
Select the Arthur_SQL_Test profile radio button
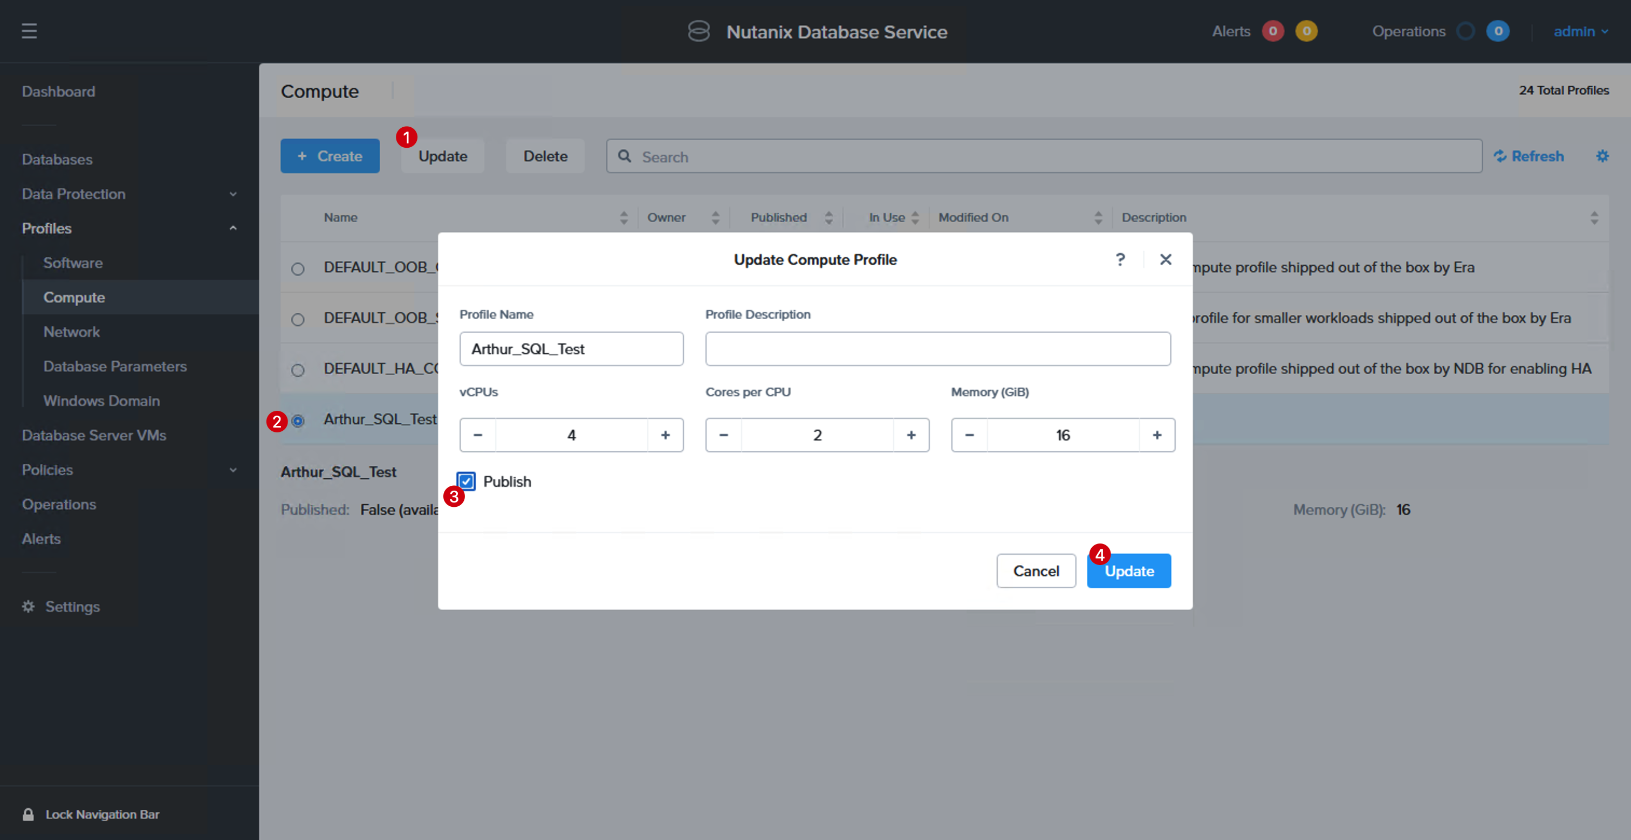pos(298,421)
